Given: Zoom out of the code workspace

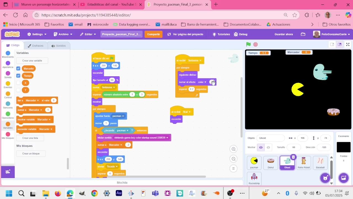Looking at the screenshot, I should [234, 159].
